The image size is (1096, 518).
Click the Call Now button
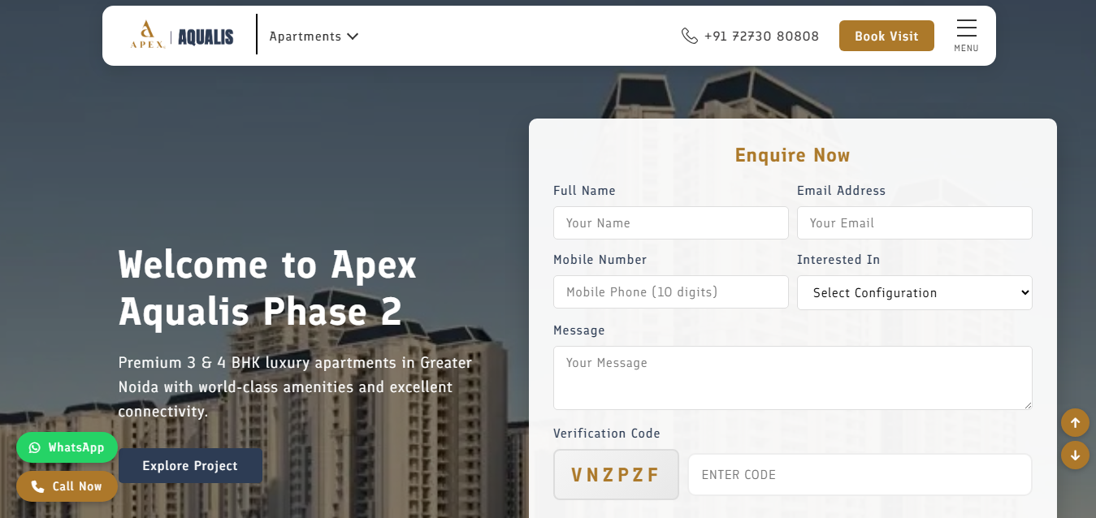(67, 486)
